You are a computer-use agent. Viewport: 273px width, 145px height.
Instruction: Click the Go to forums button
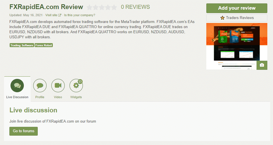coord(24,131)
